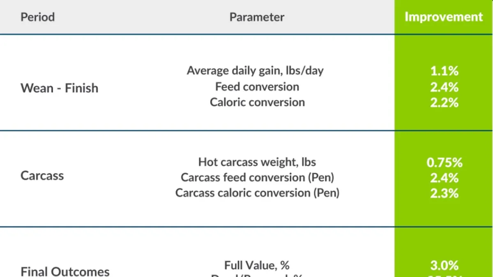Select the 3.0% improvement value
Image resolution: width=493 pixels, height=277 pixels.
click(x=444, y=265)
